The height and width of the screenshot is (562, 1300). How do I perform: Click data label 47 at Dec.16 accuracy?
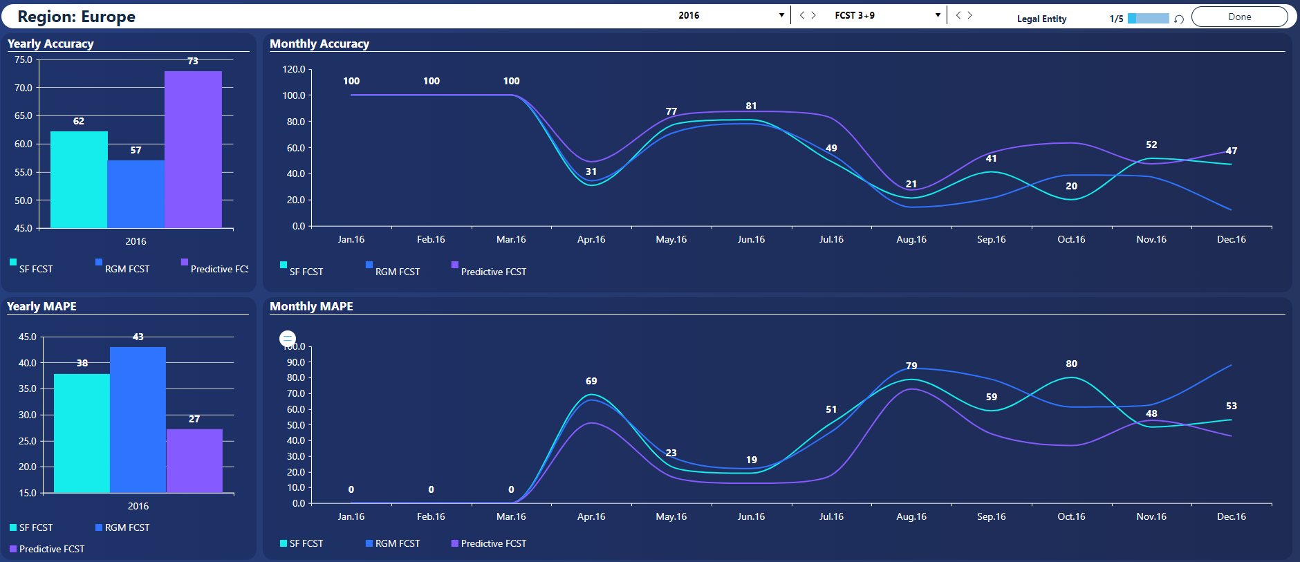(x=1232, y=151)
